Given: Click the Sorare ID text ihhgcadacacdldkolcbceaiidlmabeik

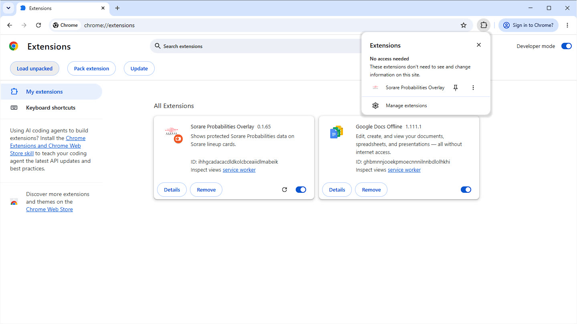Looking at the screenshot, I should pos(238,162).
